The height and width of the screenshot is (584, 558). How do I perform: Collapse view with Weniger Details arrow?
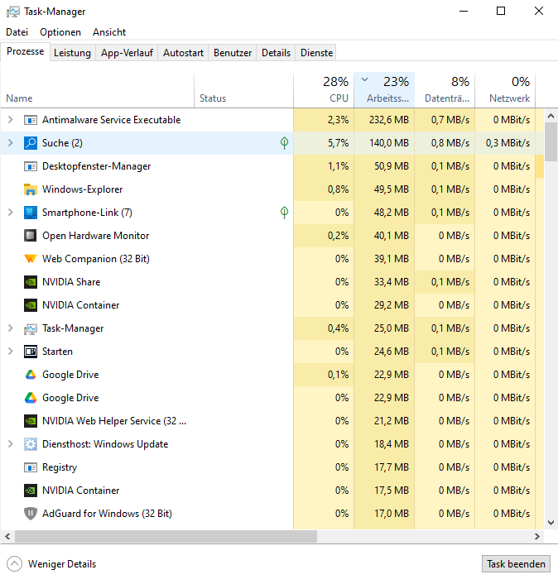coord(15,564)
